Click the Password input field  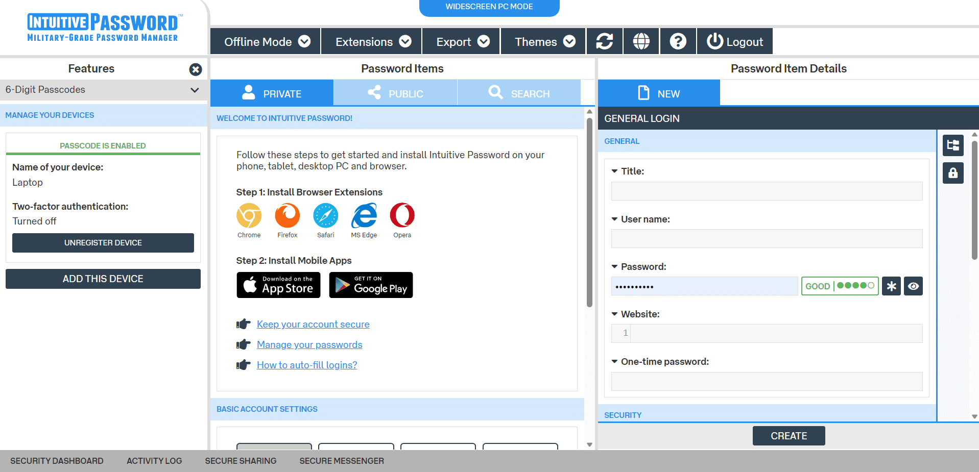[705, 286]
